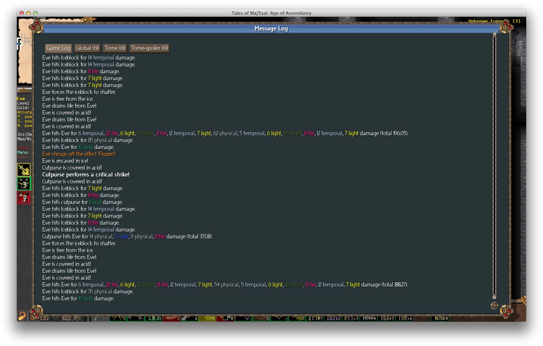Click the green-bordered face effect icon showing 3
Image resolution: width=543 pixels, height=346 pixels.
coord(24,184)
